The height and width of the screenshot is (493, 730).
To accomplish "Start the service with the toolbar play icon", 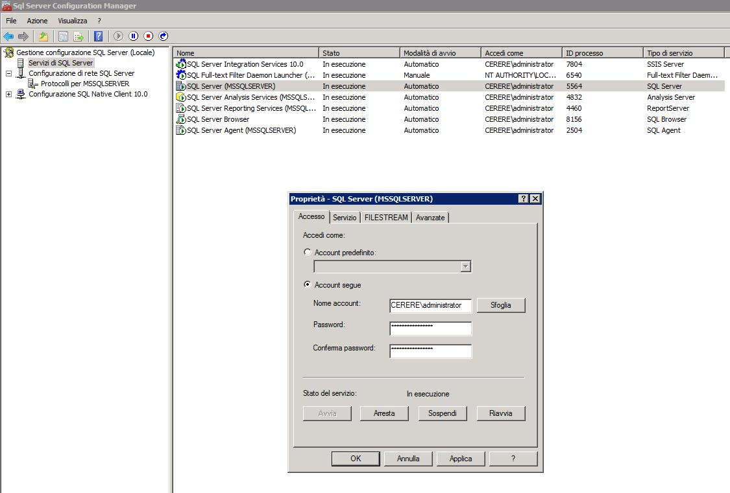I will (x=118, y=36).
